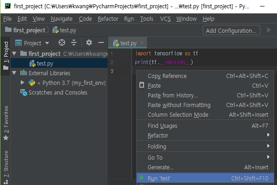
Task: Select External Libraries in project tree
Action: tap(49, 73)
